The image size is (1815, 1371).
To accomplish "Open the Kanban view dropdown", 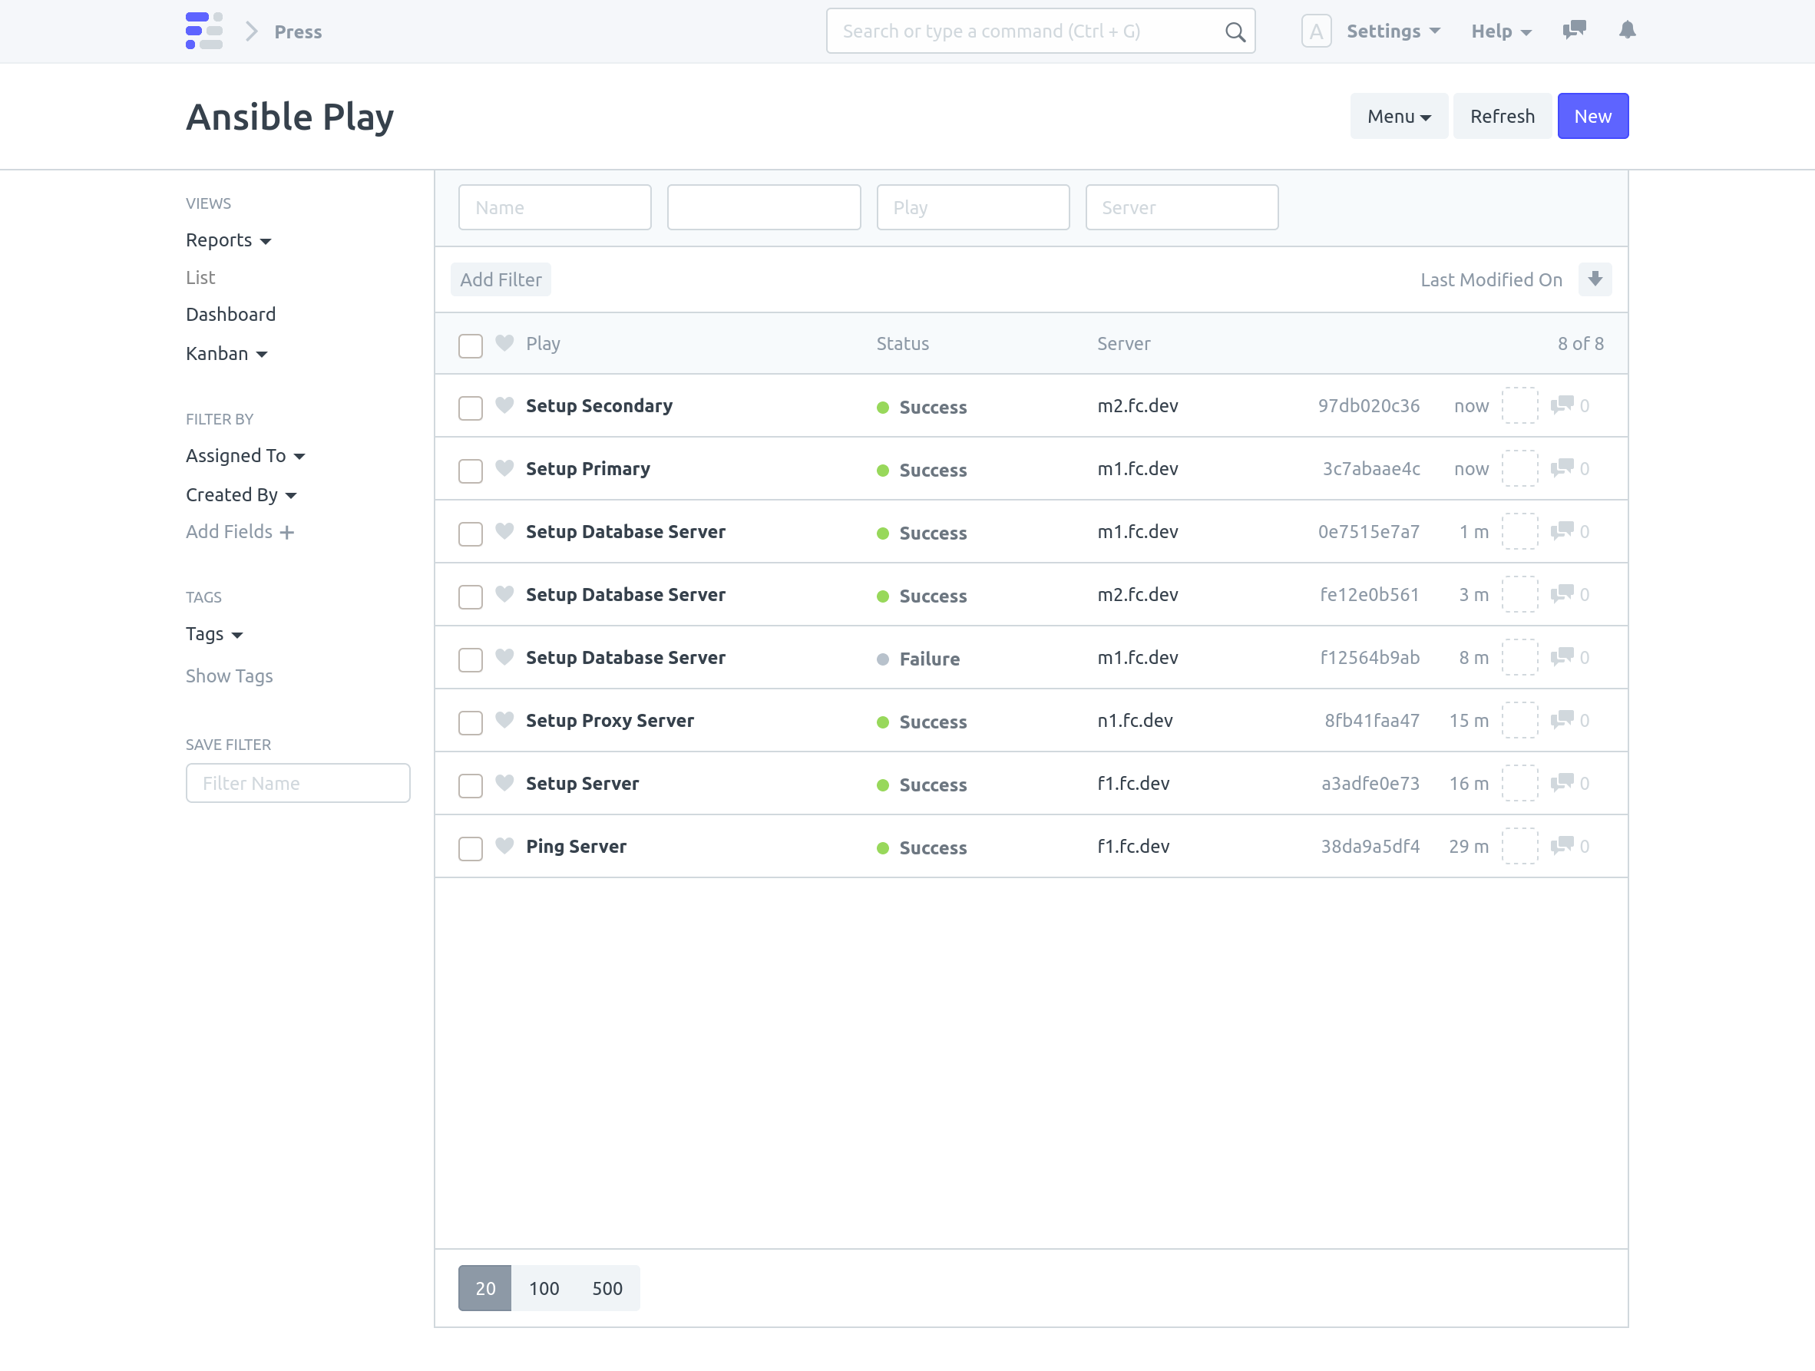I will pyautogui.click(x=226, y=354).
